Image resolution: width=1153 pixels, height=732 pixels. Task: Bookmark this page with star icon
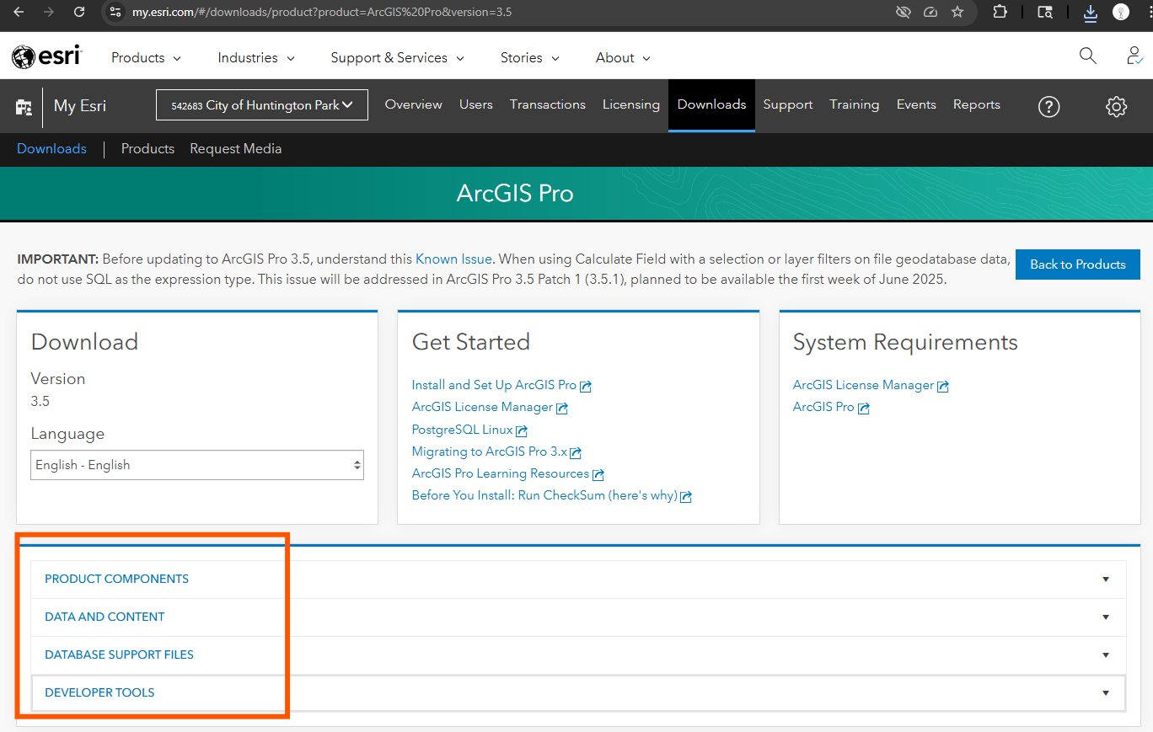957,12
